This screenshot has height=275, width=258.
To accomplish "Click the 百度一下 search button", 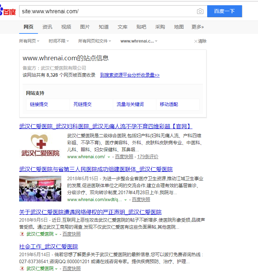I will click(x=225, y=11).
